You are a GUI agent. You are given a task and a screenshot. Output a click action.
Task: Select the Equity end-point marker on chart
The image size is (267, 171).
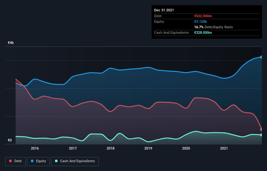coord(261,57)
